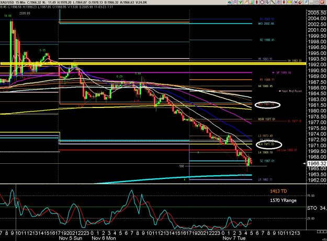Click the slash-H toolbar icon

[x=295, y=2]
